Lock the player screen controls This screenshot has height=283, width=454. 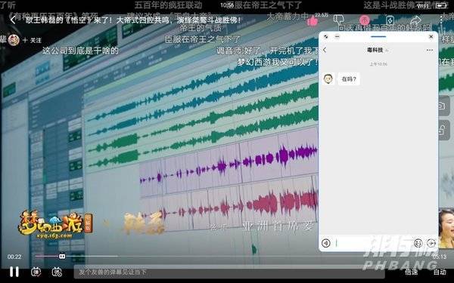coord(443,131)
